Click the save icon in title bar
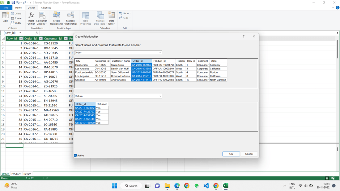The width and height of the screenshot is (340, 191). 13,2
